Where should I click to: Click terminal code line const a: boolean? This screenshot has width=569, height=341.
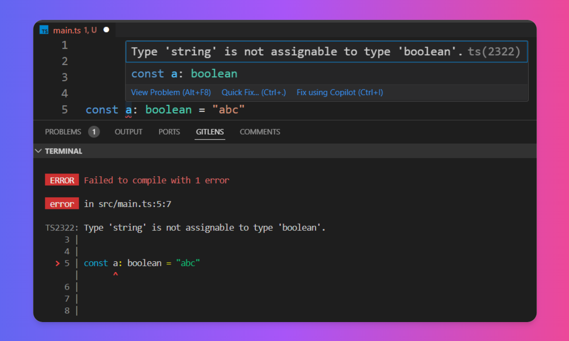point(142,263)
